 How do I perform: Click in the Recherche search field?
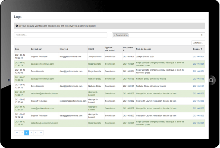[61, 35]
